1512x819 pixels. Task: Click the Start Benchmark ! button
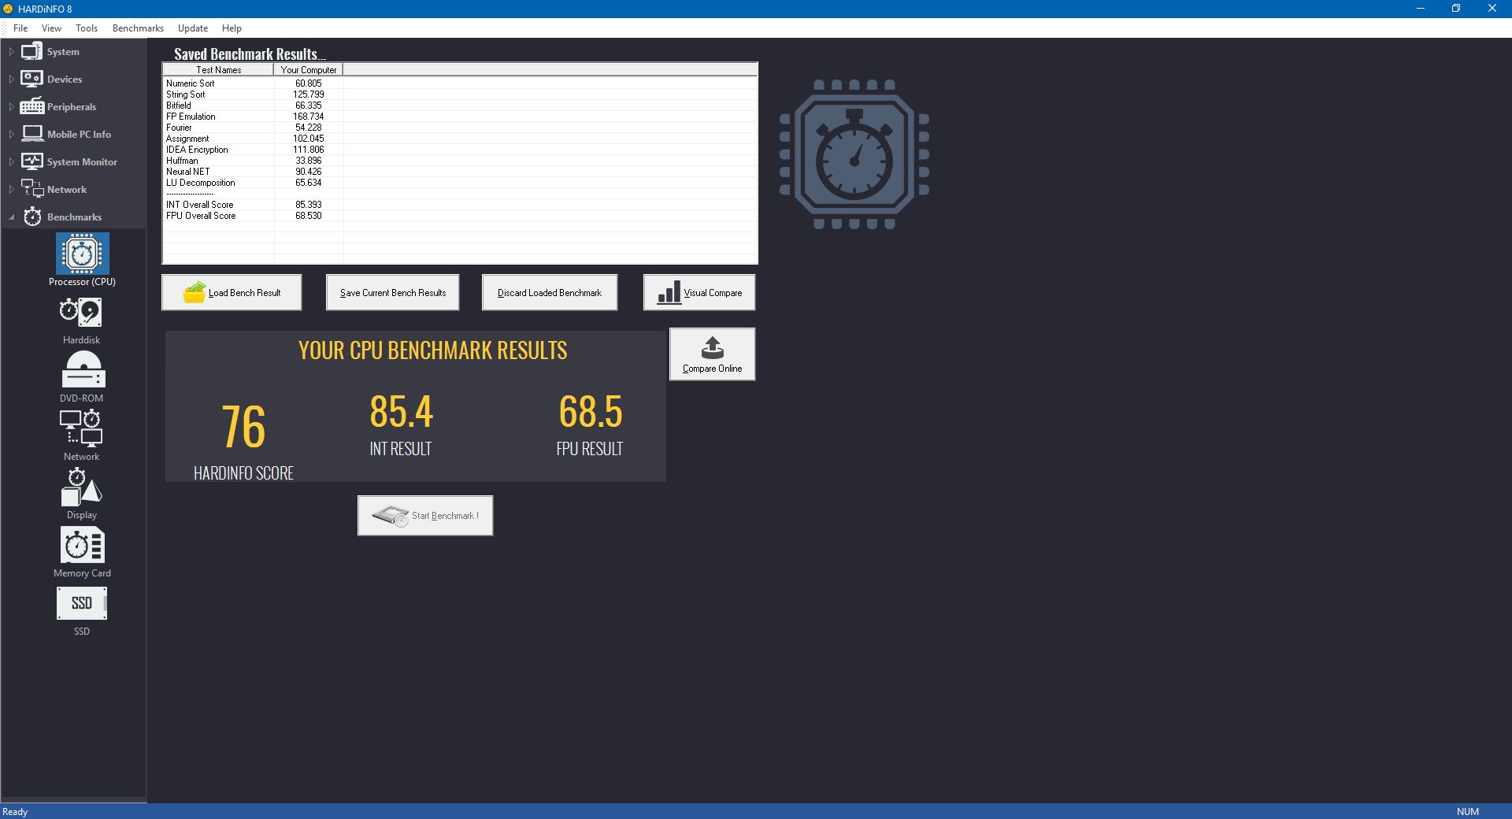(x=425, y=516)
